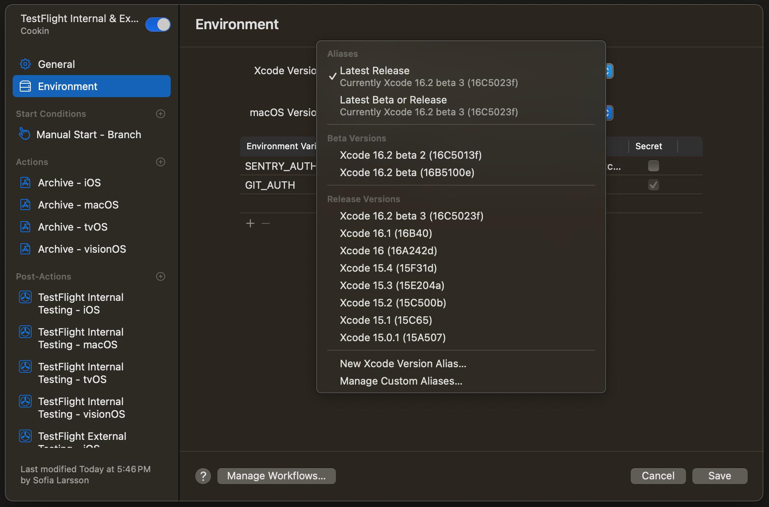Click the Manual Start hand icon
The width and height of the screenshot is (769, 507).
[25, 134]
